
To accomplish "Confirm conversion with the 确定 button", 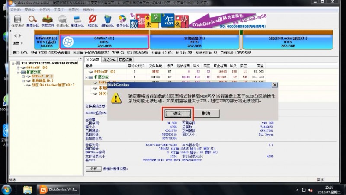I will (178, 113).
